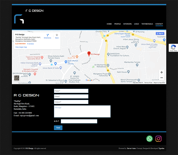Click Doha Super Bazaar label on map
Viewport: 178px width, 155px height.
tap(122, 34)
